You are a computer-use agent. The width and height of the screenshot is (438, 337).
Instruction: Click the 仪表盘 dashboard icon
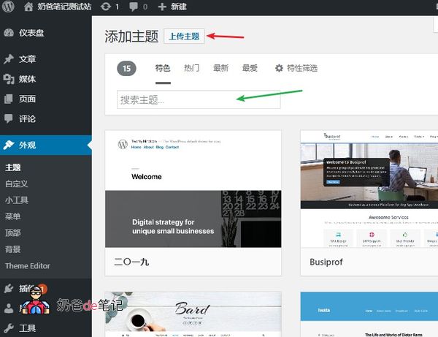[9, 33]
